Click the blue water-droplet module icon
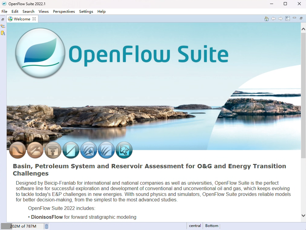This screenshot has height=230, width=306. click(88, 150)
